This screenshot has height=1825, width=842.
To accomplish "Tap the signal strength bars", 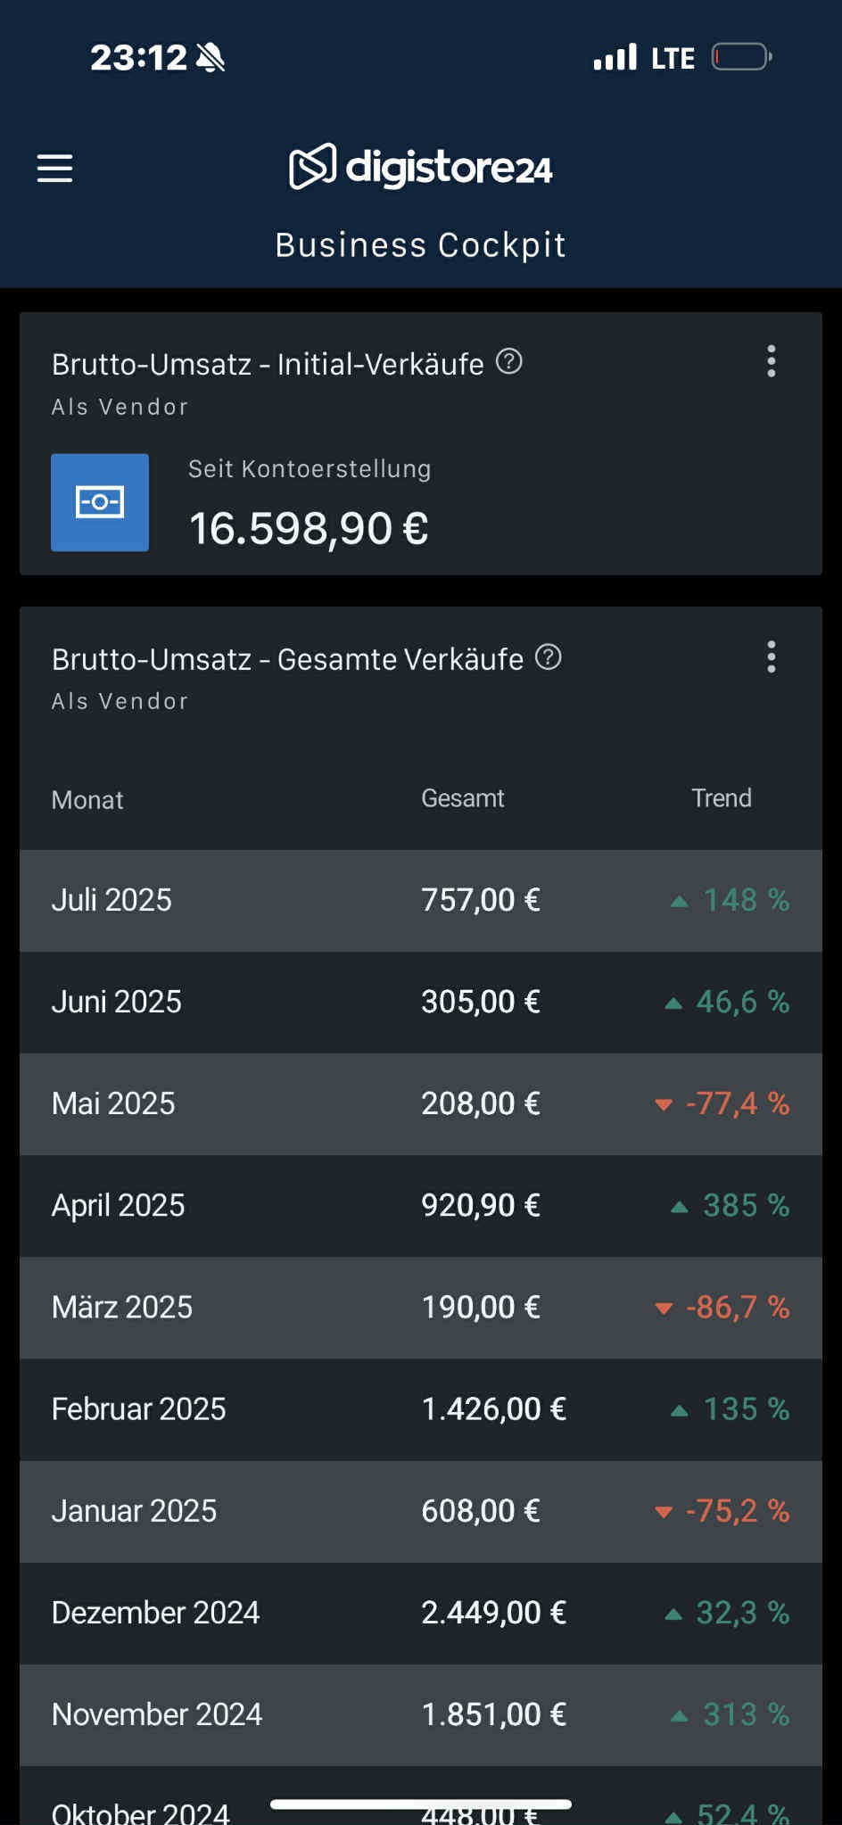I will [615, 58].
